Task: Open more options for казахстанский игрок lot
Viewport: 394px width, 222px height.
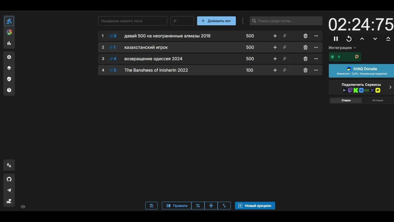Action: (316, 47)
